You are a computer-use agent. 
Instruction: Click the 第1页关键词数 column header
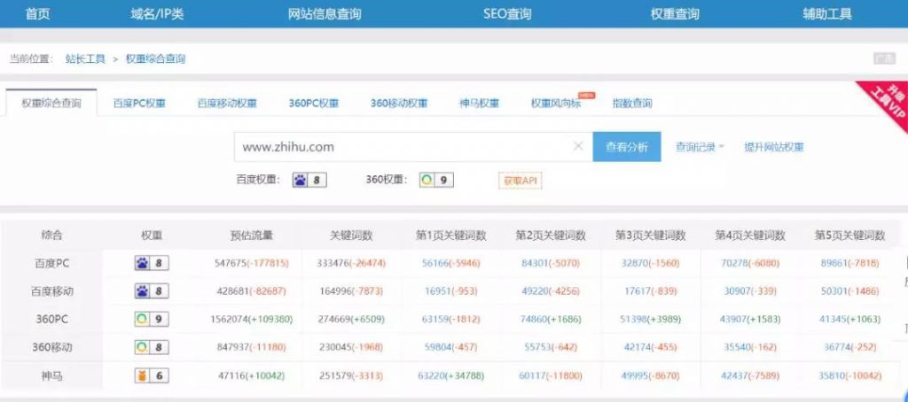(451, 236)
